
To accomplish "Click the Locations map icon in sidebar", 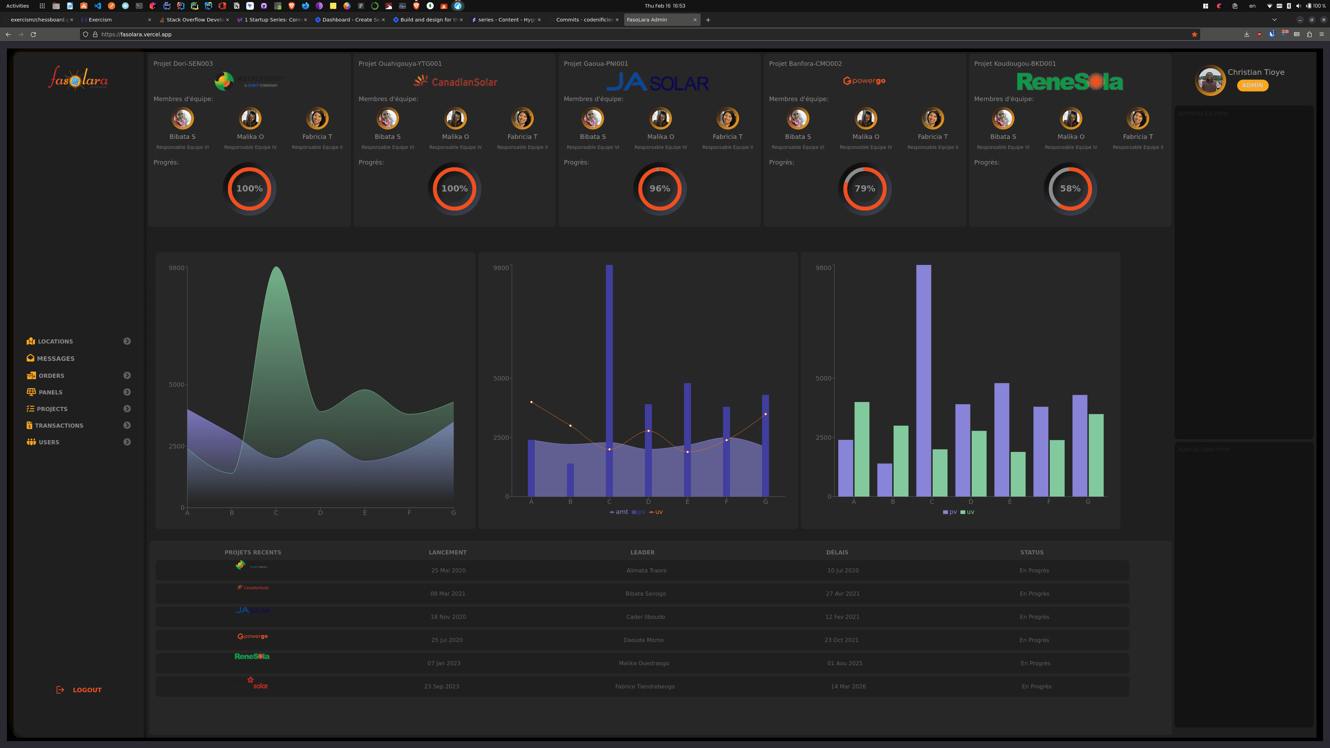I will coord(30,341).
